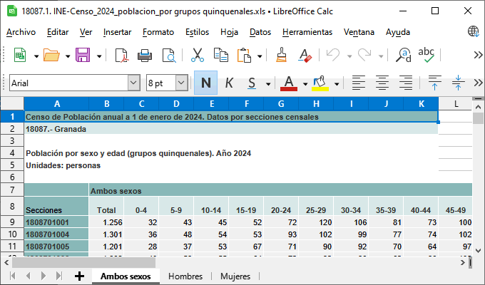Viewport: 485px width, 285px height.
Task: Apply the yellow background color swatch
Action: [x=320, y=83]
